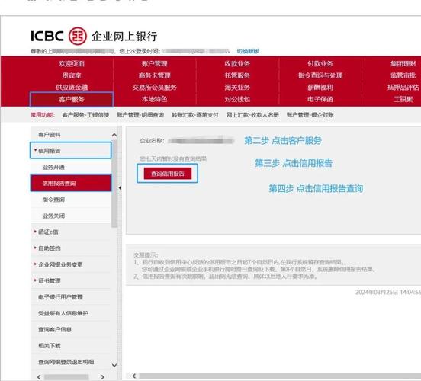Open the 付款业务 menu

point(320,63)
